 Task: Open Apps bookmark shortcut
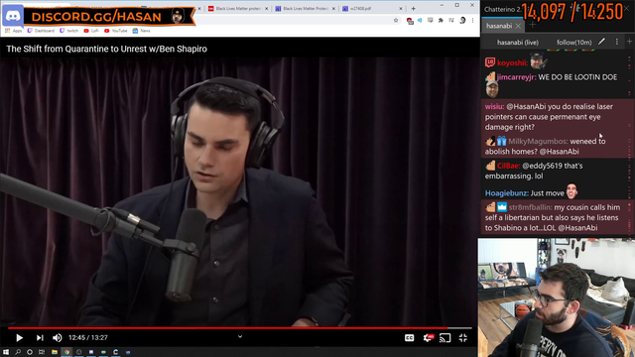tap(14, 31)
